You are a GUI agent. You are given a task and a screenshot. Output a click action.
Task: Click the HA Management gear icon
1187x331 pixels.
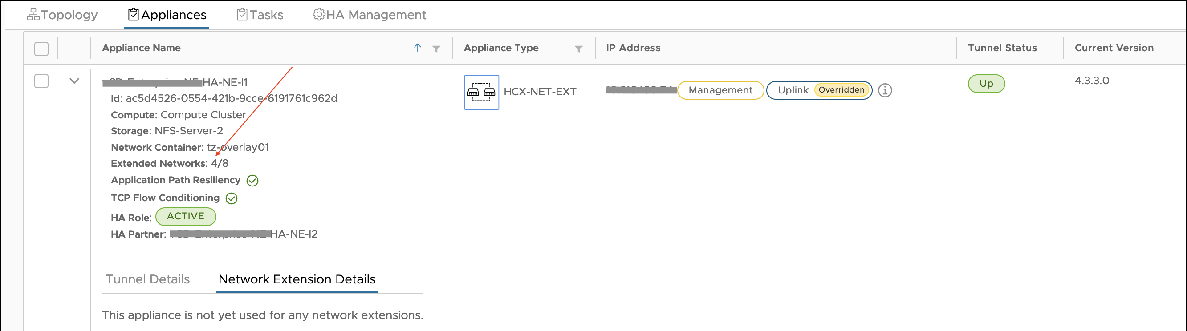[x=318, y=15]
